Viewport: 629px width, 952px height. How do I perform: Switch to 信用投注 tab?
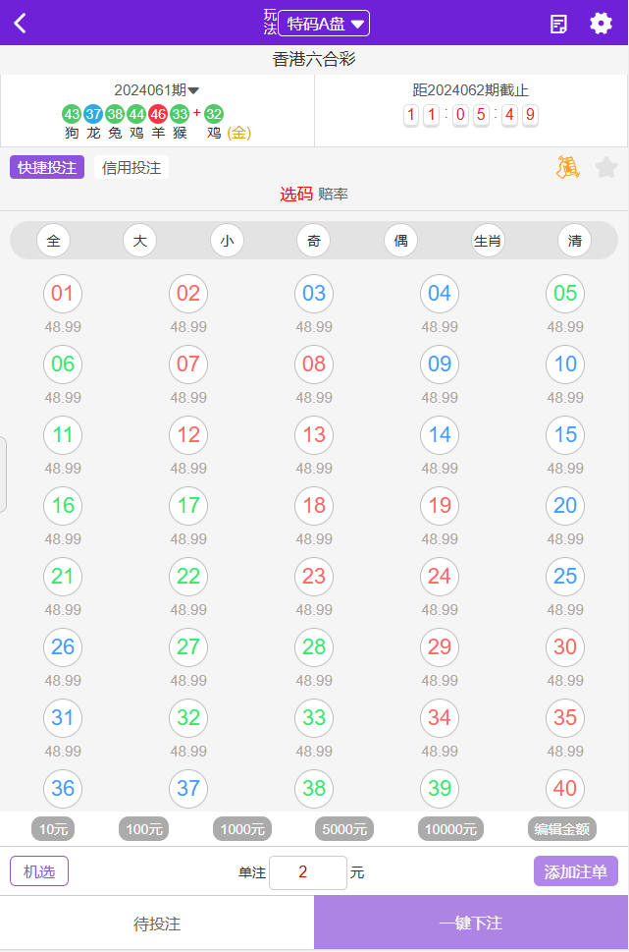tap(131, 168)
